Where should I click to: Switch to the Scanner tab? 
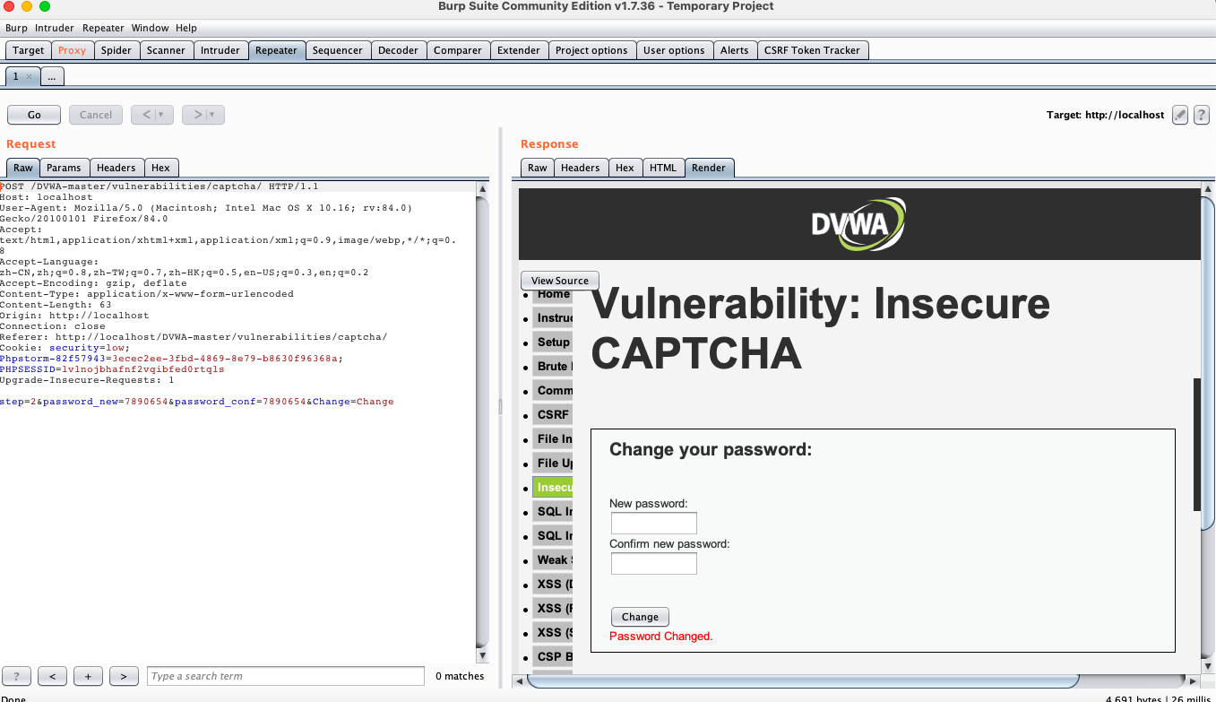[166, 50]
